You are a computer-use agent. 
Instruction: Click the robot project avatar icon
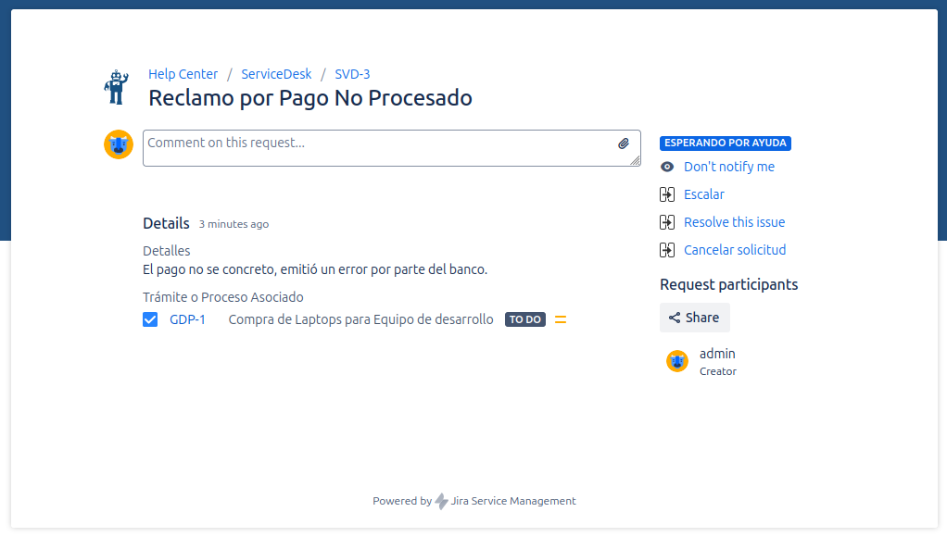(x=117, y=86)
